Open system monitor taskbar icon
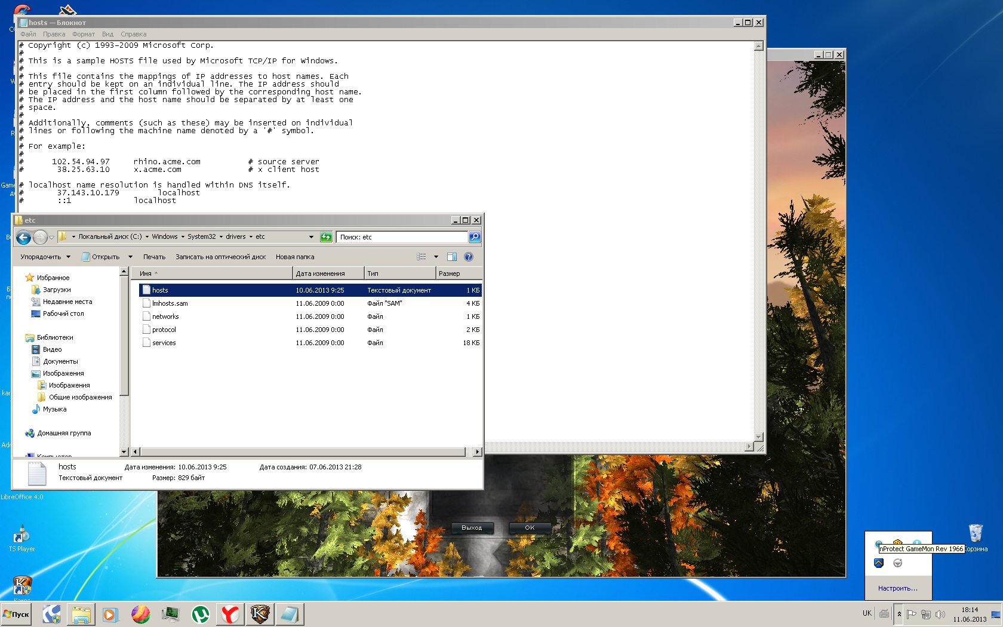1003x627 pixels. (x=170, y=614)
